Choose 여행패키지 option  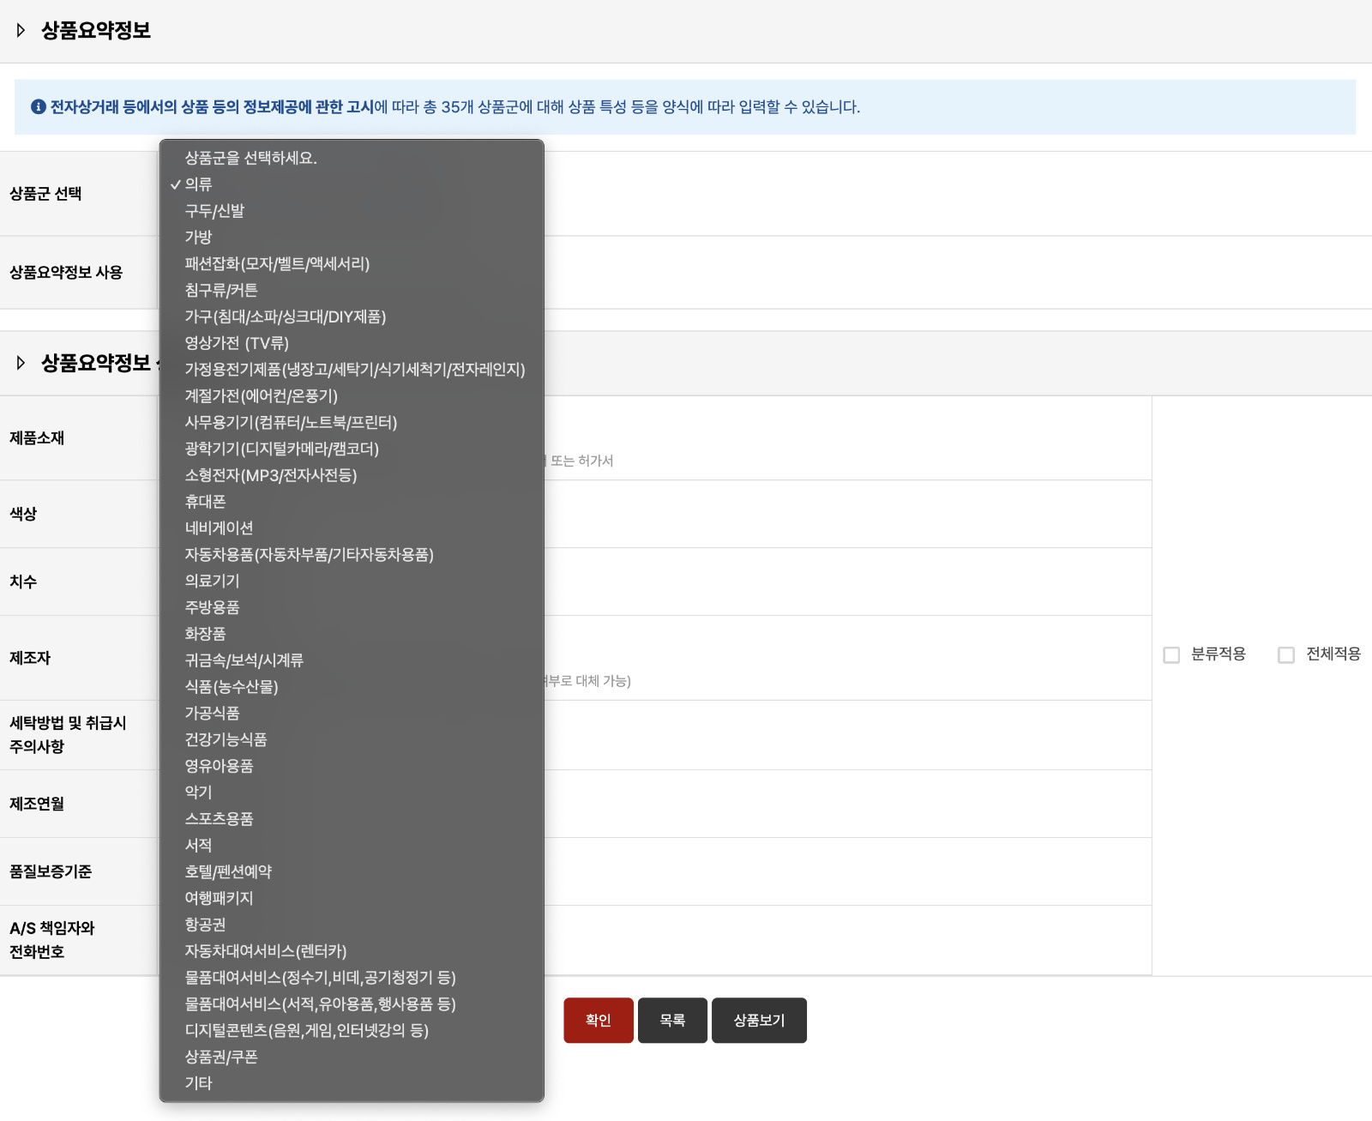tap(352, 898)
